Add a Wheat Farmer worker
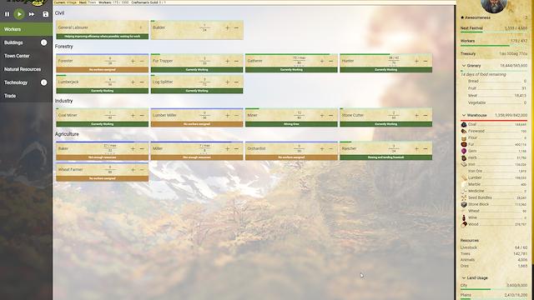534x300 pixels. [133, 170]
